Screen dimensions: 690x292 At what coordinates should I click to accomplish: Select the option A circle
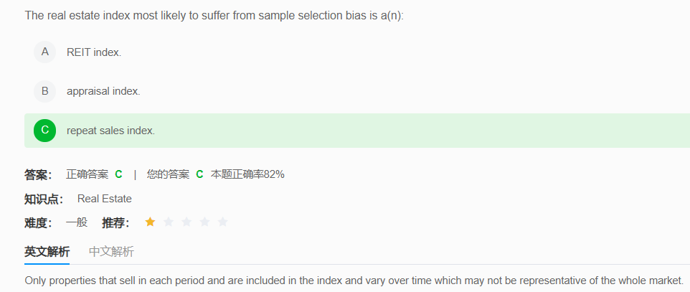[44, 52]
